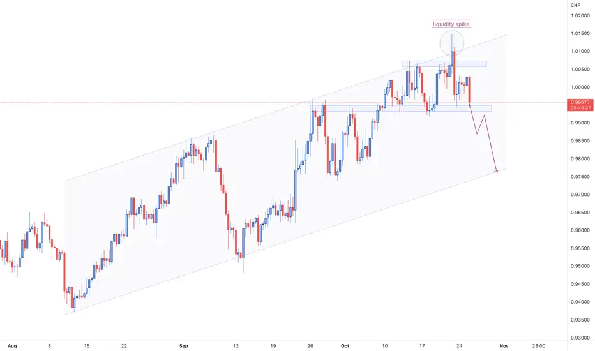Click the 23:00 time label
The image size is (595, 351).
point(538,346)
